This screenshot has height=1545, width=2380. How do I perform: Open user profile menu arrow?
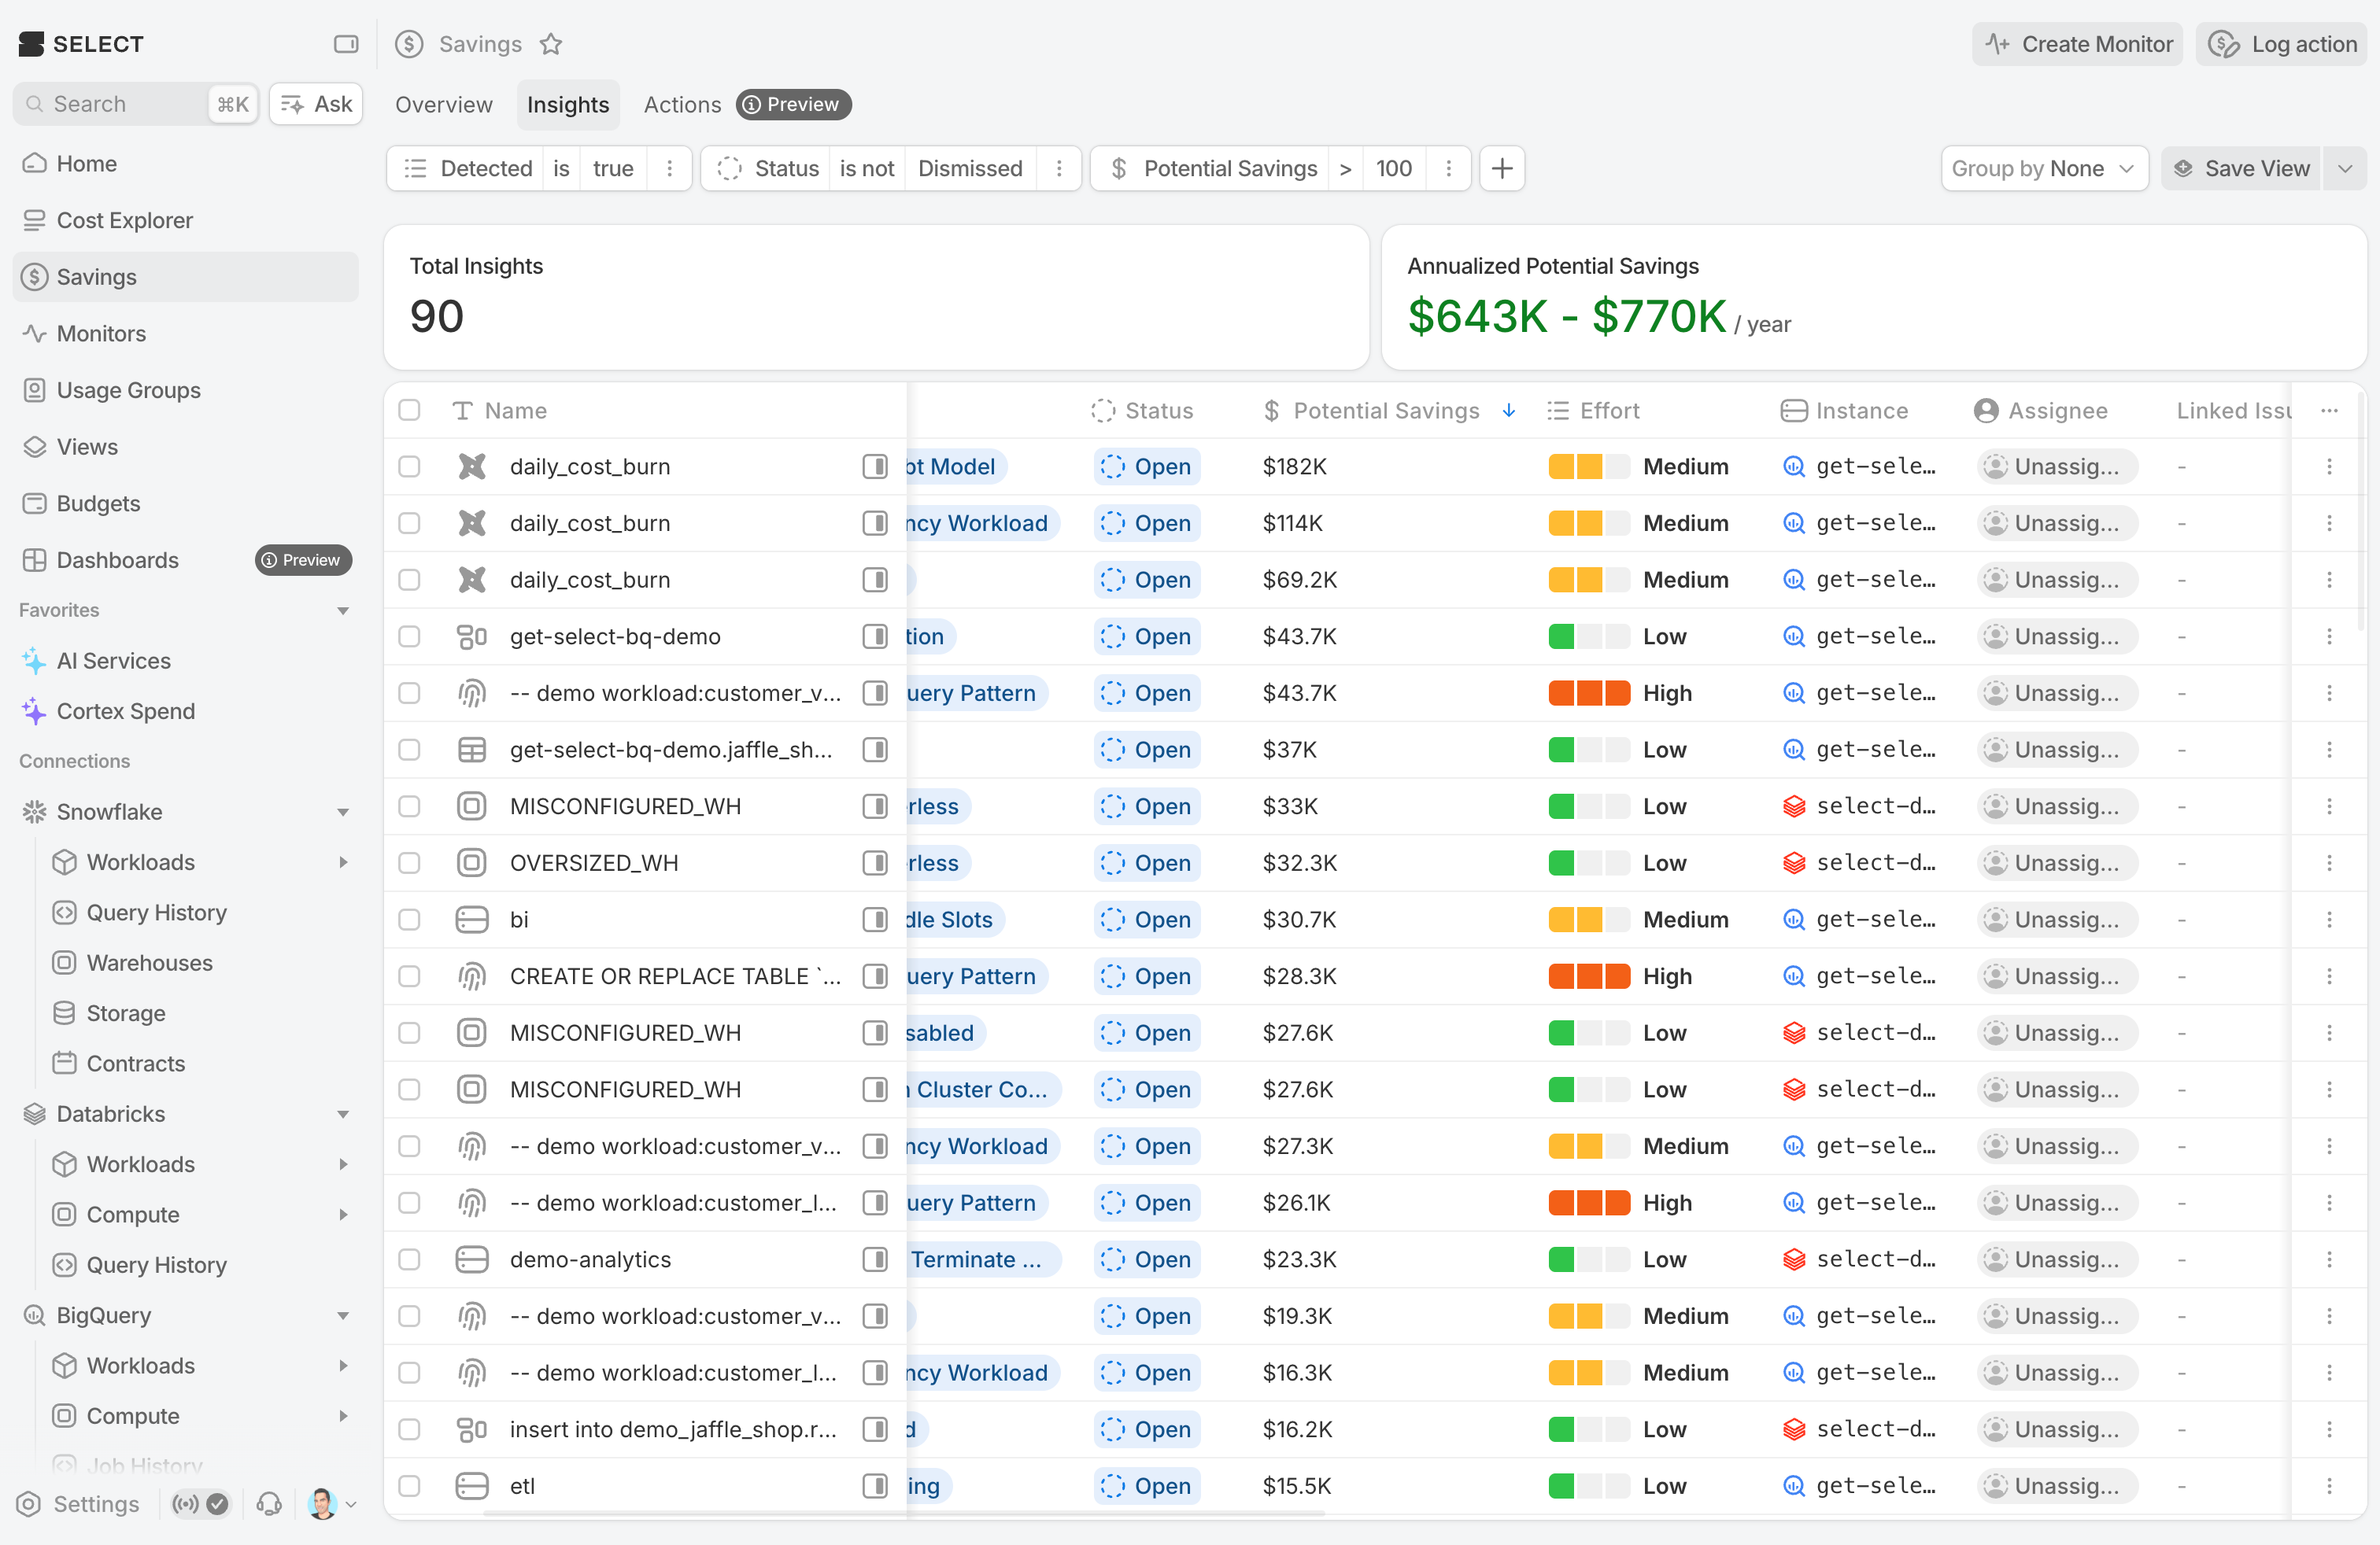351,1503
